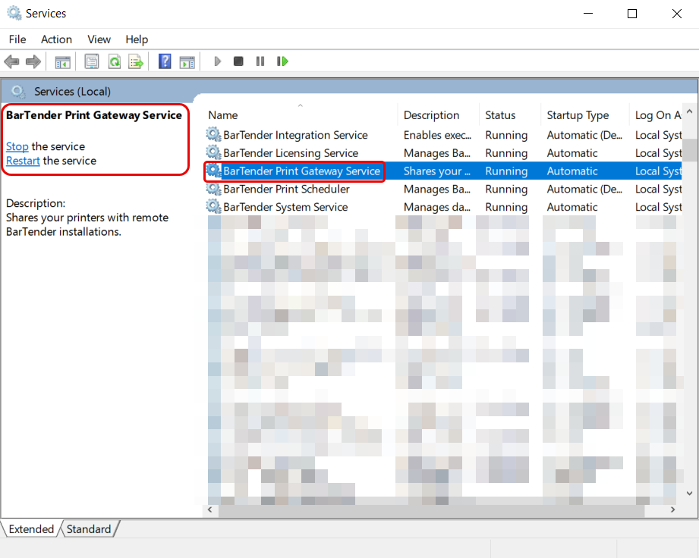Click Automatic startup type of Licensing Service

(x=572, y=152)
